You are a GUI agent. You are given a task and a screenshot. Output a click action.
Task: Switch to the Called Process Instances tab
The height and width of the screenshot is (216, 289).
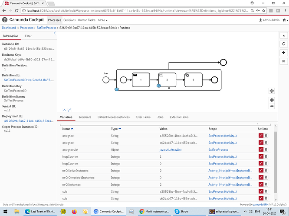(114, 117)
